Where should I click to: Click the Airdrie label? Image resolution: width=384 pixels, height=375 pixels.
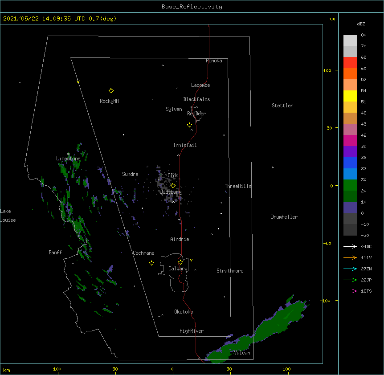coord(180,239)
